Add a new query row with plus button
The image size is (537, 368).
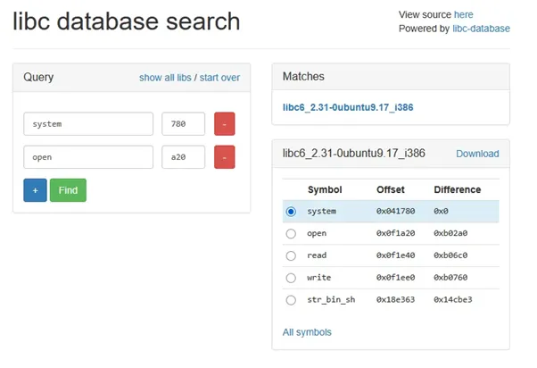(36, 190)
